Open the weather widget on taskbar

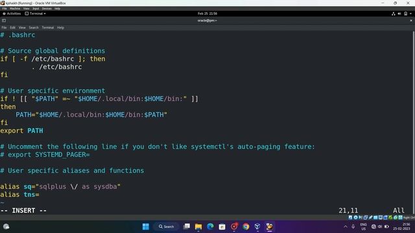coord(6,227)
